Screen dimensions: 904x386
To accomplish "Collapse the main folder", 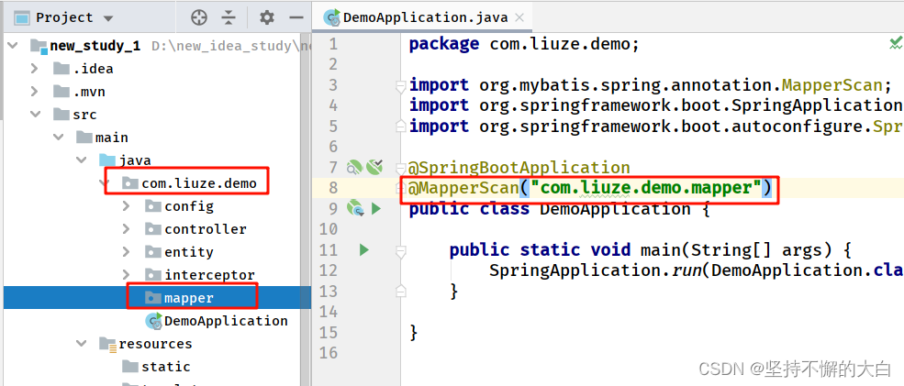I will (59, 138).
